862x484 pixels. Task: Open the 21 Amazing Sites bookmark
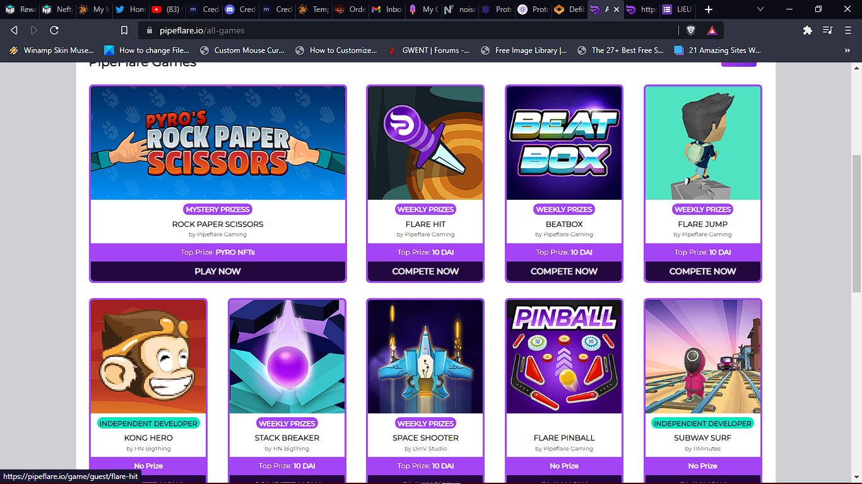(x=717, y=50)
